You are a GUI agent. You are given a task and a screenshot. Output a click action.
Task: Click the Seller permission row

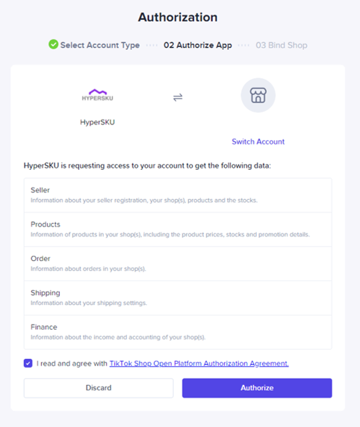[178, 195]
